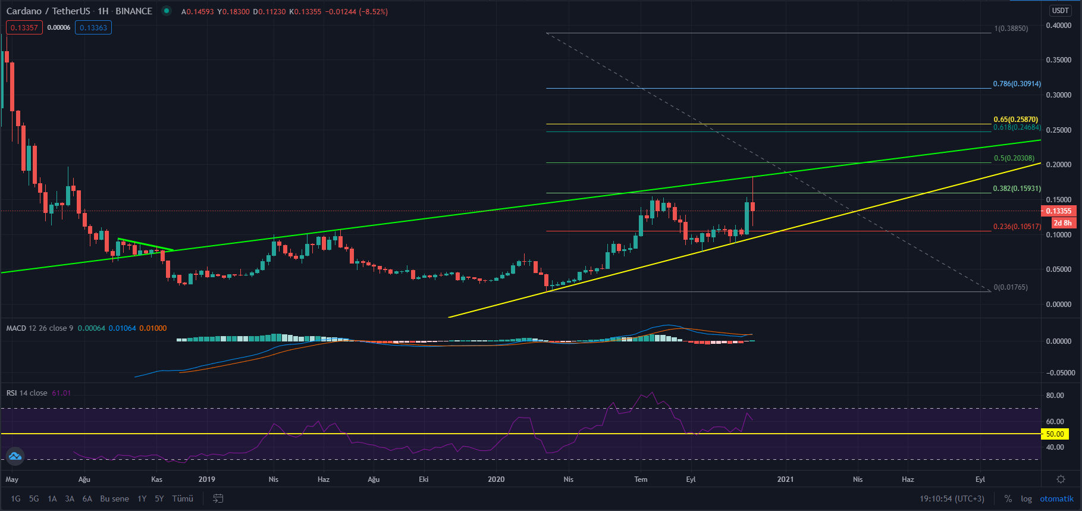Select the 1G time range
Screen dimensions: 1082x511
click(x=15, y=499)
